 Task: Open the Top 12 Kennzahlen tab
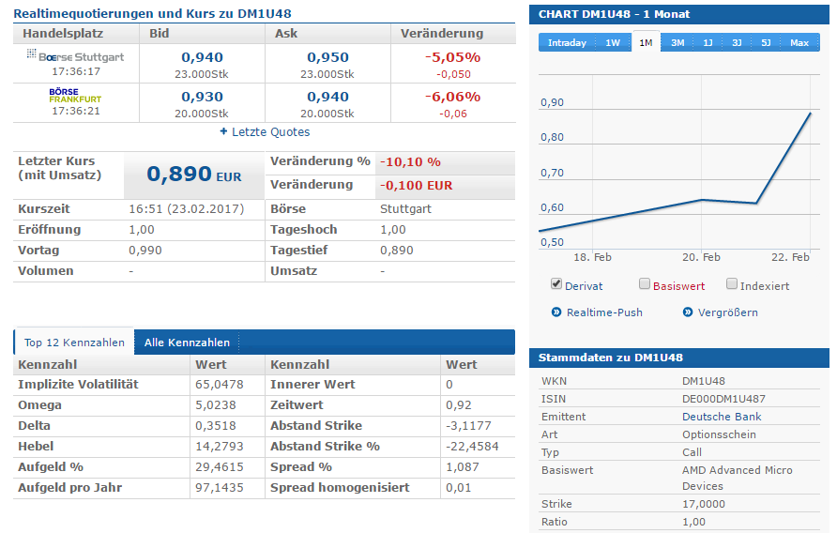click(x=74, y=343)
